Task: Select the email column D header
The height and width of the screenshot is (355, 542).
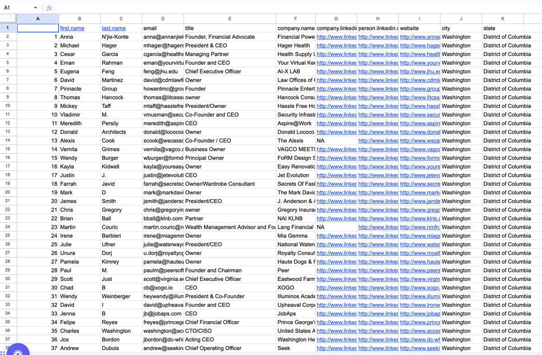Action: click(163, 18)
